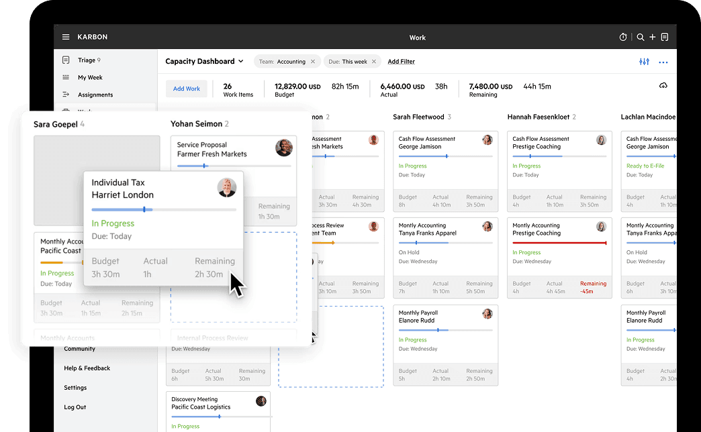This screenshot has height=432, width=701.
Task: Click the Team: Accounting filter chip
Action: (287, 62)
